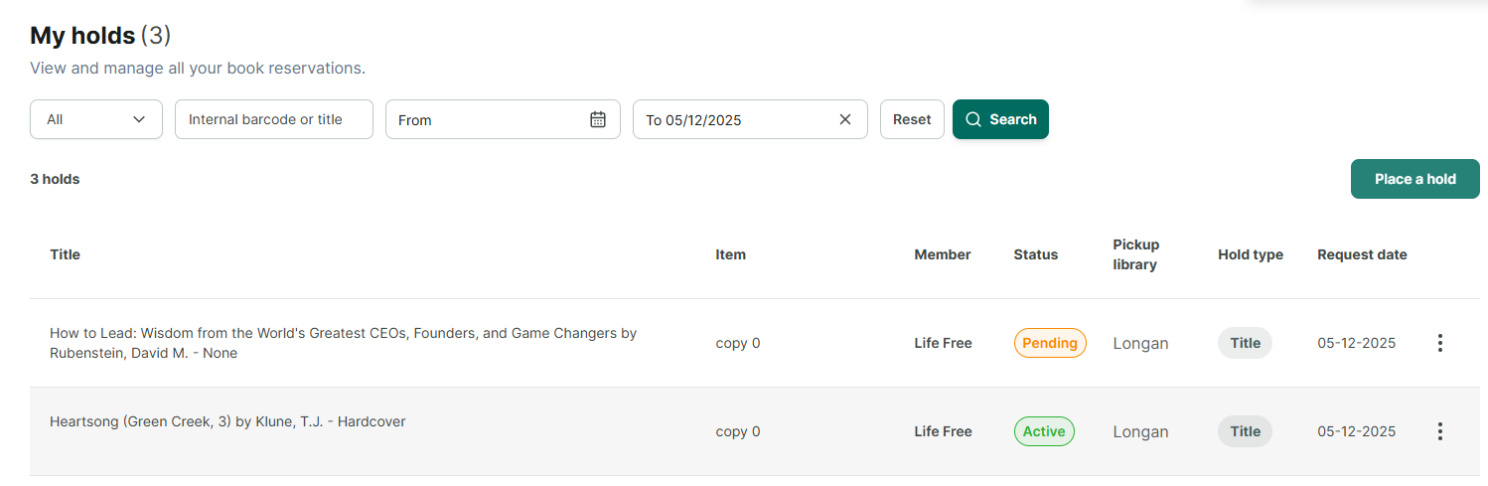The image size is (1488, 486).
Task: Clear the To date with X icon
Action: click(845, 119)
